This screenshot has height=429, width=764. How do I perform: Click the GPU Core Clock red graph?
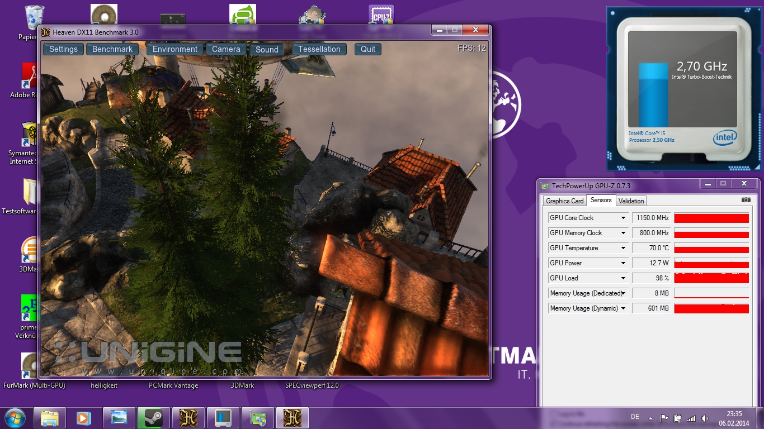coord(711,218)
